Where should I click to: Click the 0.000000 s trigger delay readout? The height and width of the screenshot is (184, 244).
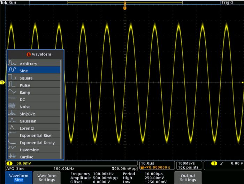(160, 167)
